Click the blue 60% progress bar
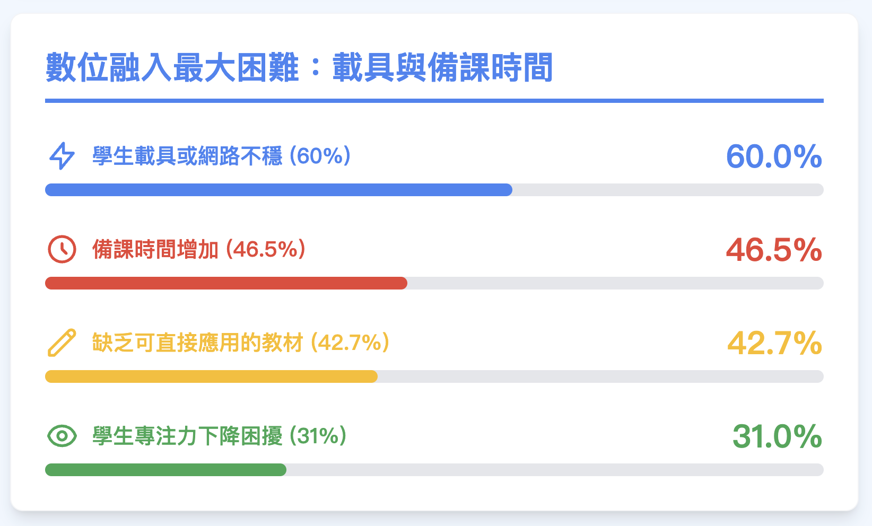Image resolution: width=872 pixels, height=526 pixels. pyautogui.click(x=278, y=190)
